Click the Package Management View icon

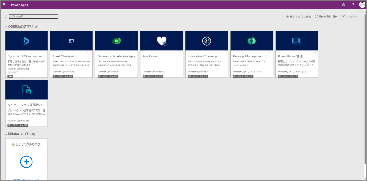click(252, 41)
